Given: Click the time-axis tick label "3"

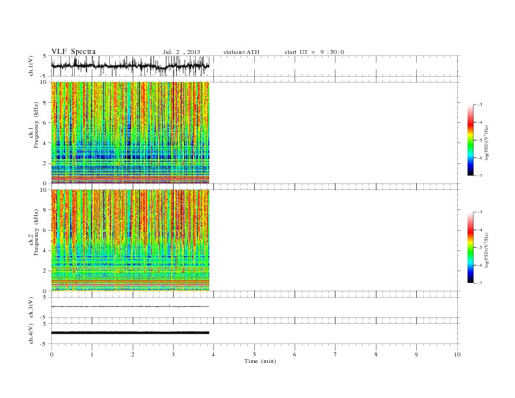Looking at the screenshot, I should click(x=173, y=354).
